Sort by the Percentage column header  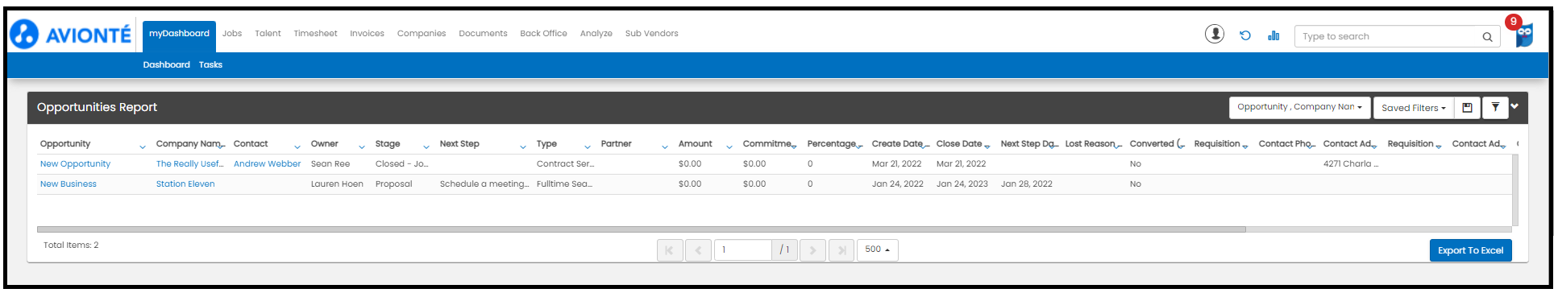831,144
